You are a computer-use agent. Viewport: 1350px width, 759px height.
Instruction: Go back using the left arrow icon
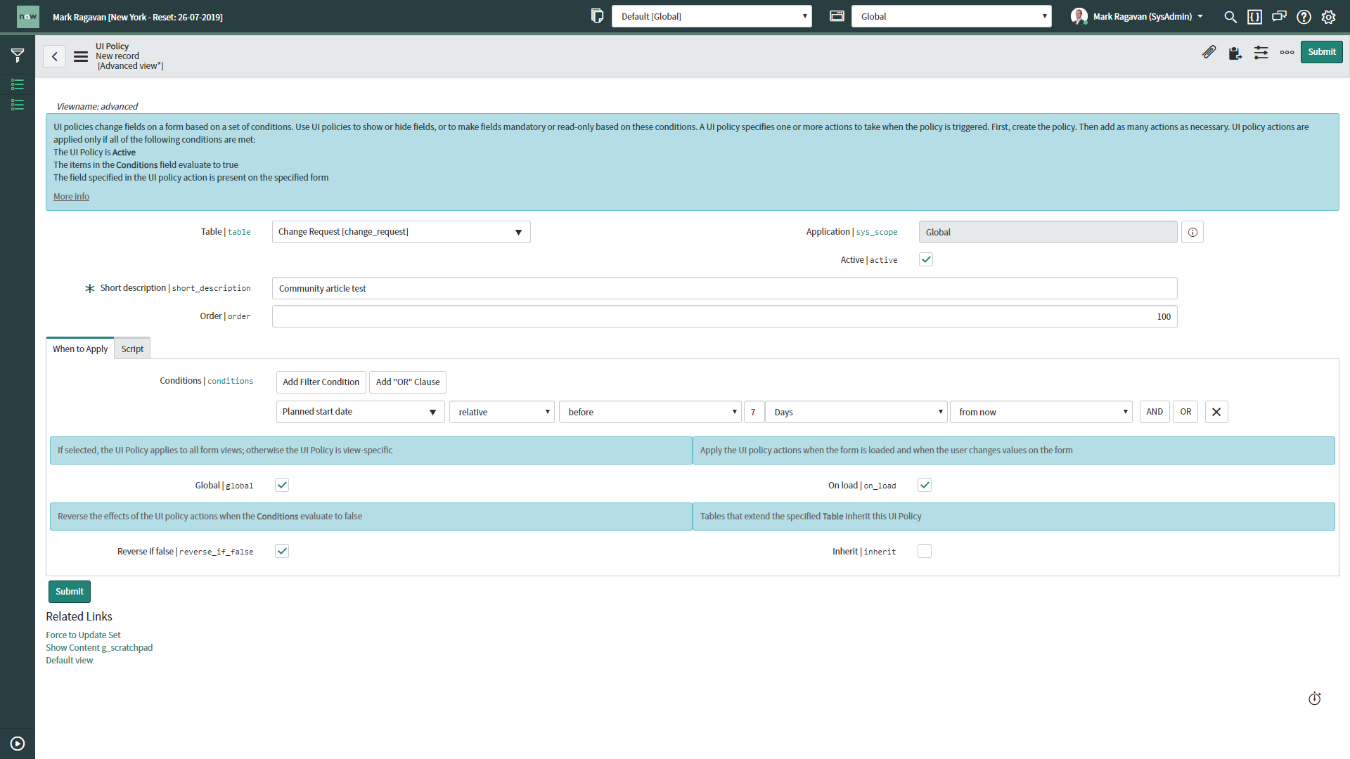[54, 56]
